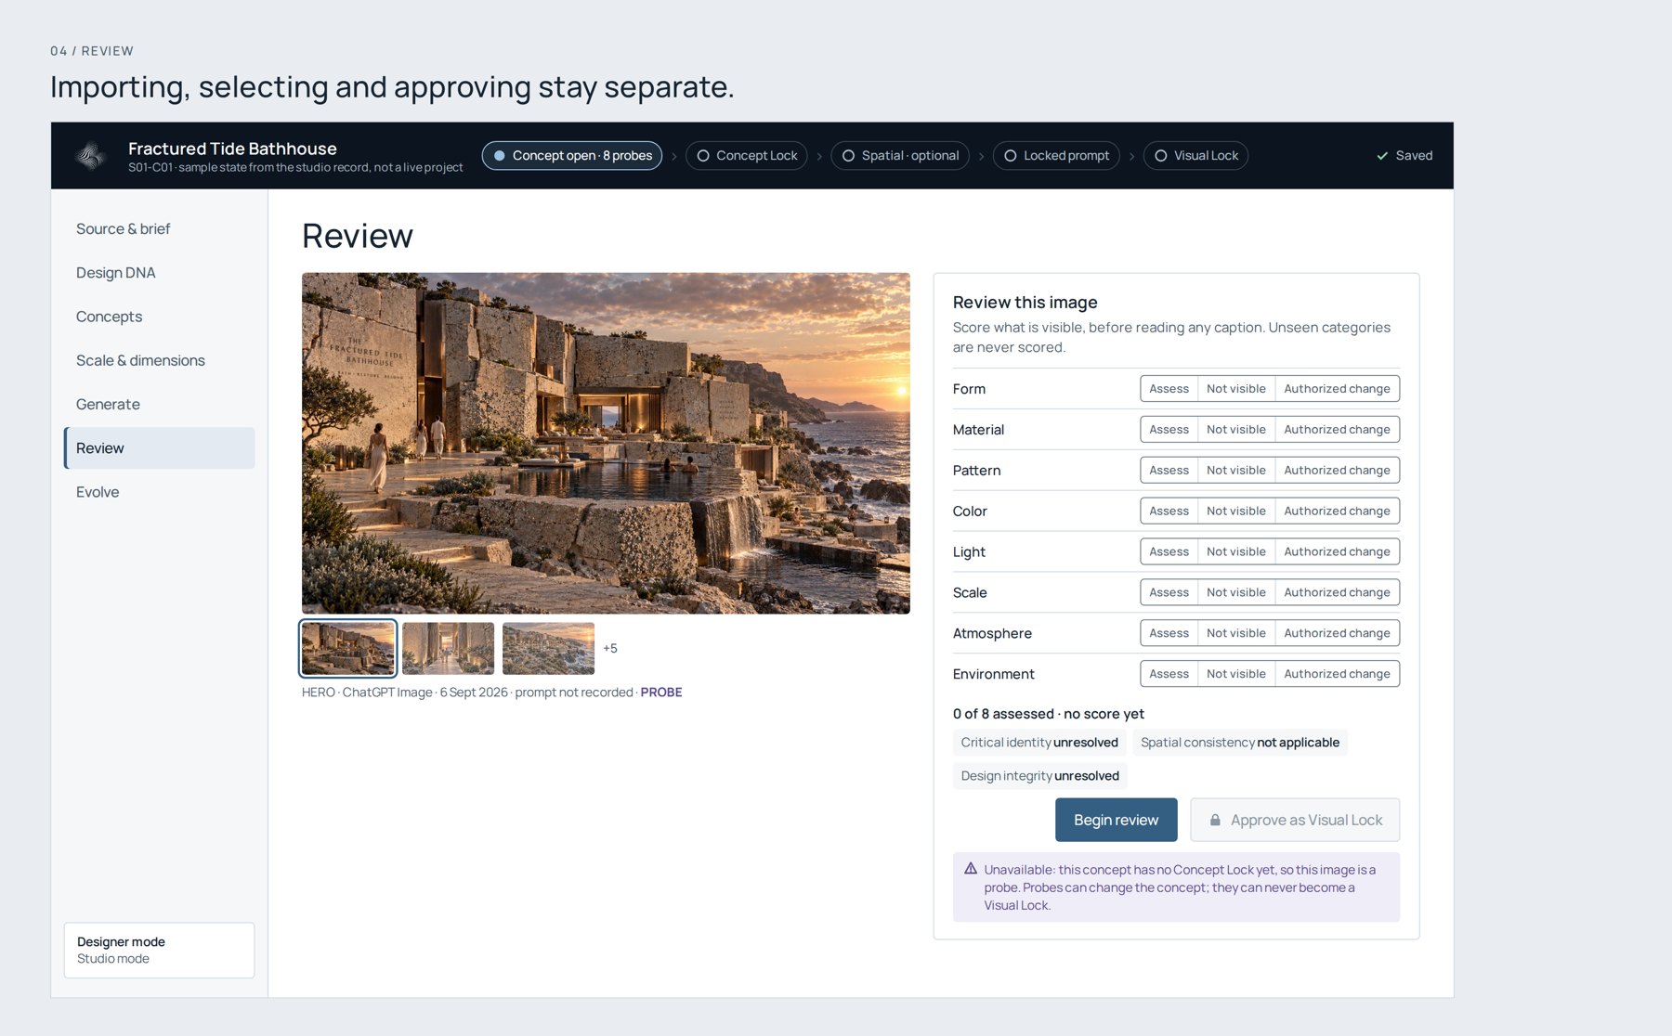Click the 0 of 8 assessed status text
This screenshot has height=1036, width=1672.
coord(1048,714)
